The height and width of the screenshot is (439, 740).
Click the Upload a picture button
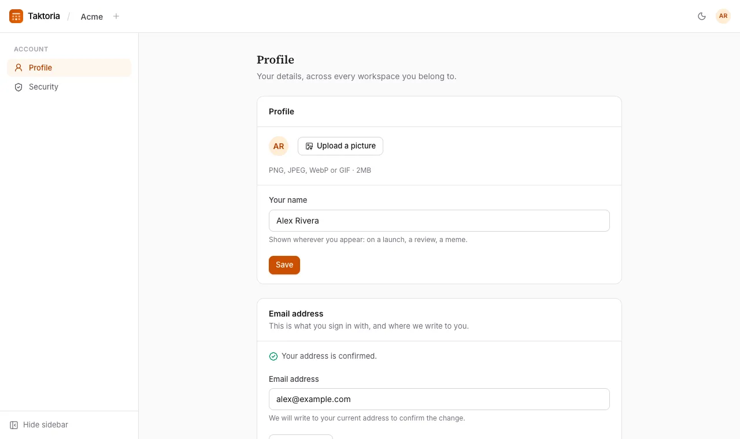tap(341, 146)
